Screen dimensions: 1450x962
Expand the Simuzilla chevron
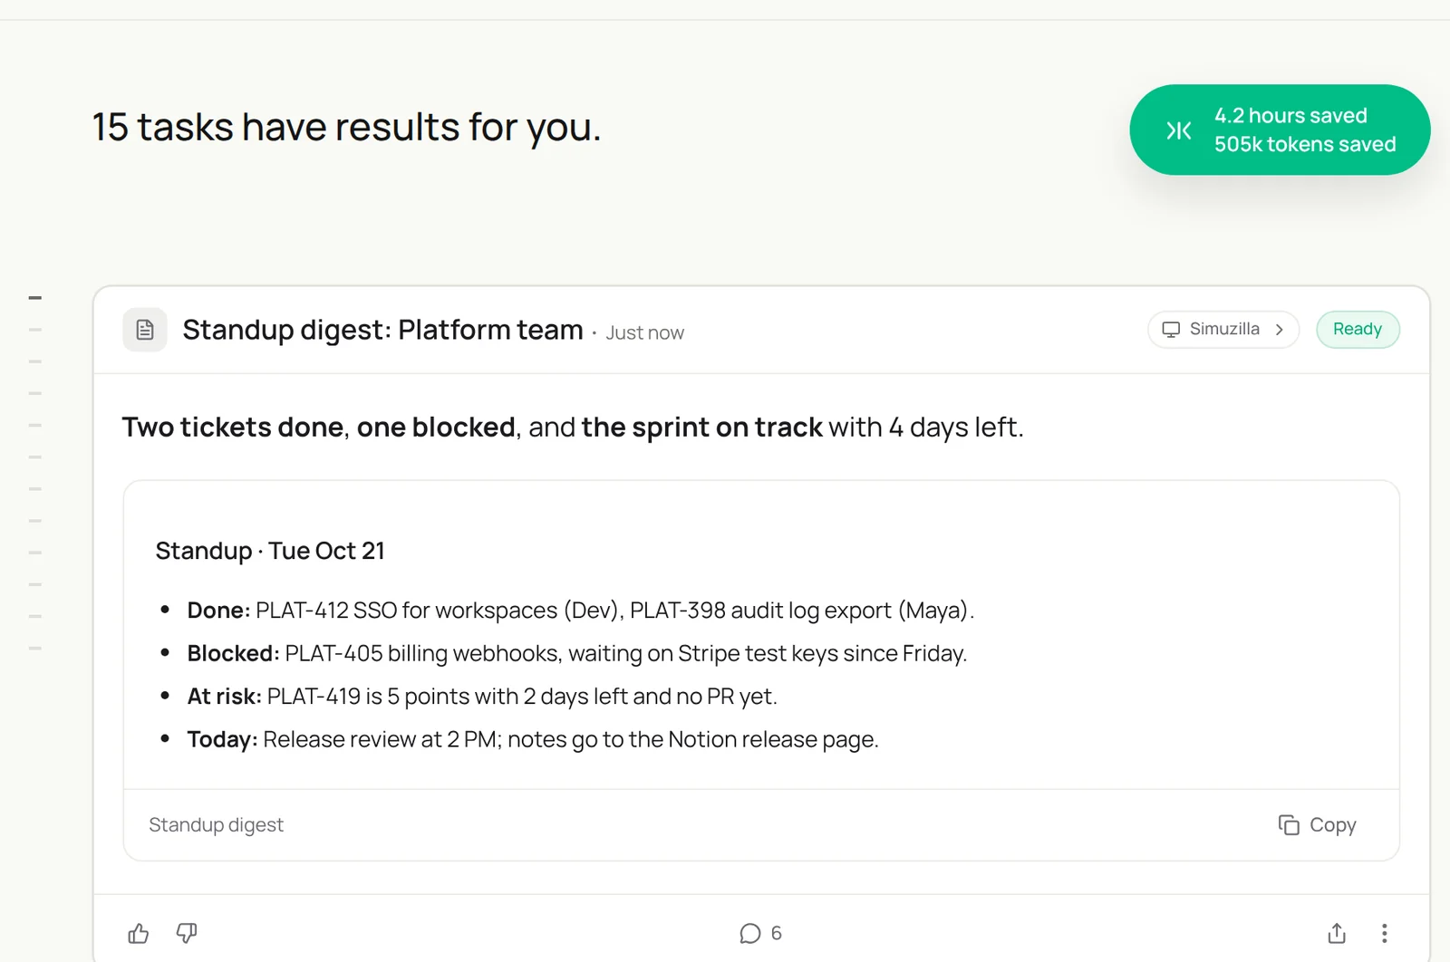coord(1279,330)
